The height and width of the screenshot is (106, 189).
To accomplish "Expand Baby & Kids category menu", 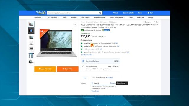I will tap(85, 18).
